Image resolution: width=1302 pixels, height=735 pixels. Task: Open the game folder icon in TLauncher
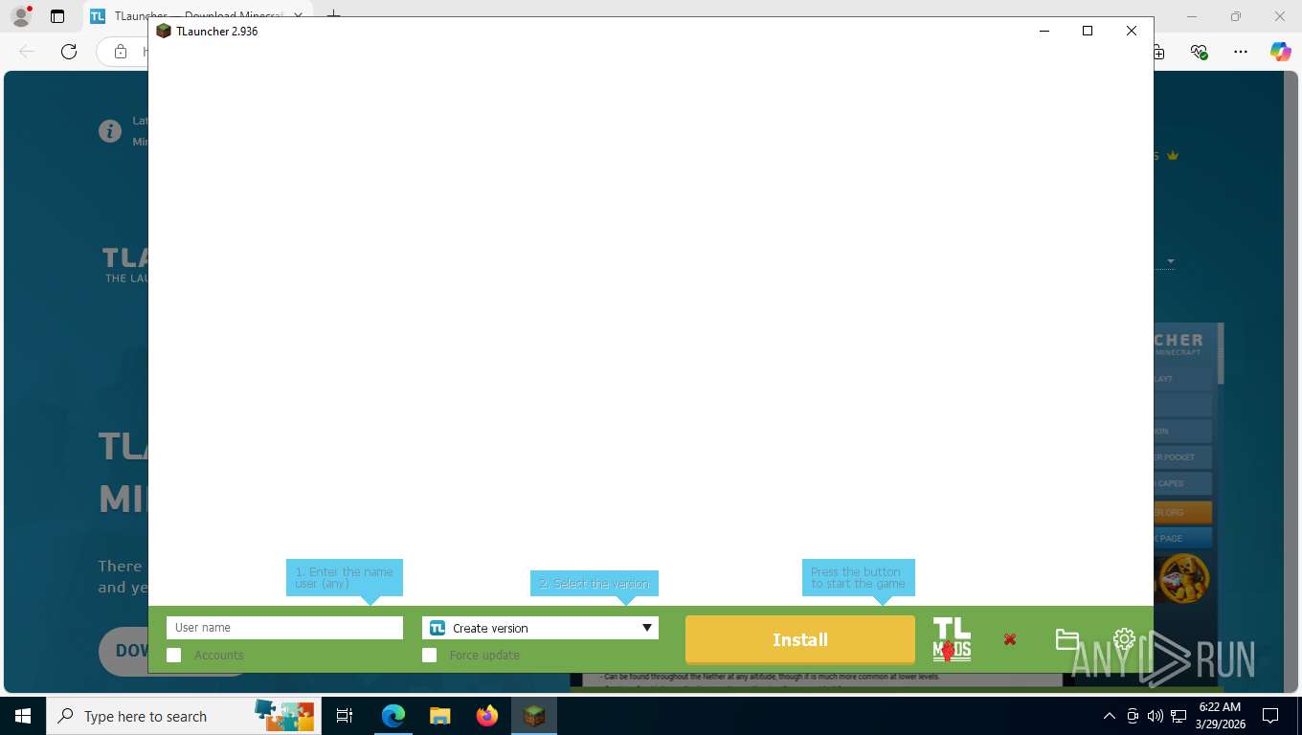tap(1066, 639)
